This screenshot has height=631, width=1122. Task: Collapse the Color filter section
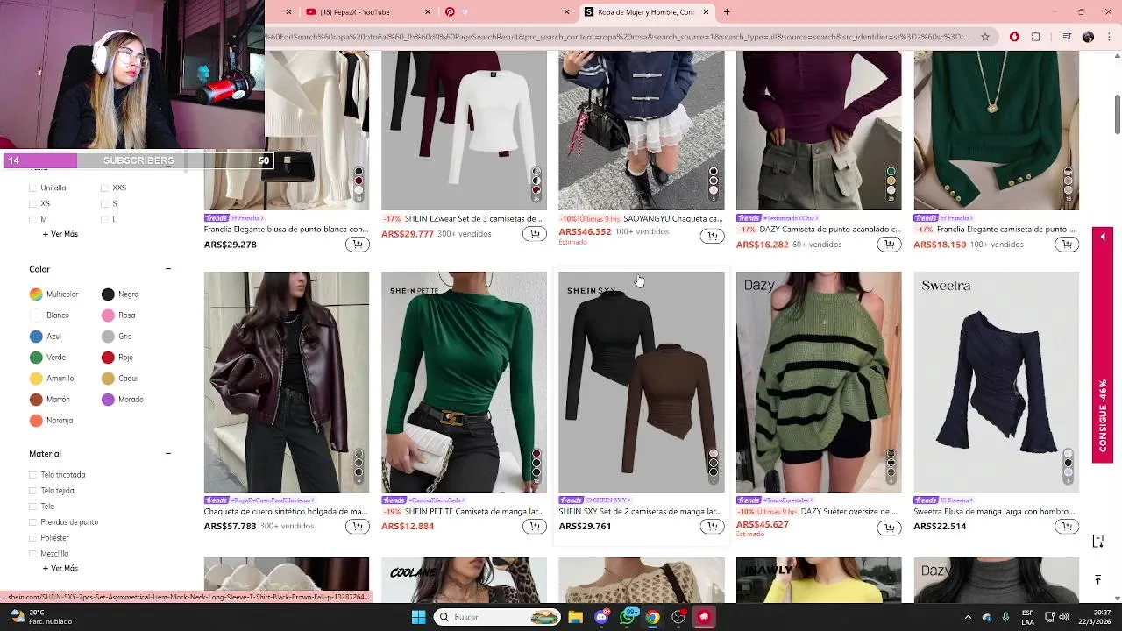pyautogui.click(x=168, y=269)
